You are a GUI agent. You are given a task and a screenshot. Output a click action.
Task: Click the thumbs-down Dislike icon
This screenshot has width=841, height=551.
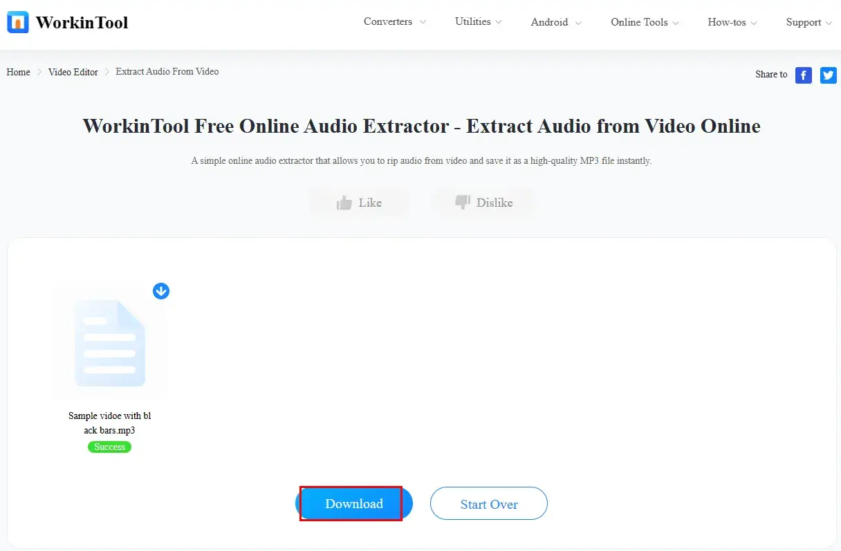pos(463,203)
